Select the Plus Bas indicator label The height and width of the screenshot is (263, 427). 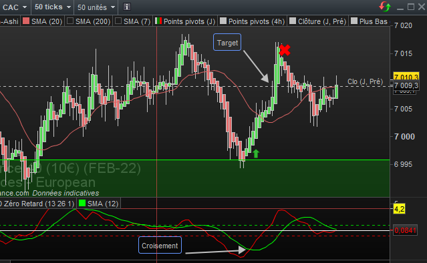click(x=374, y=21)
